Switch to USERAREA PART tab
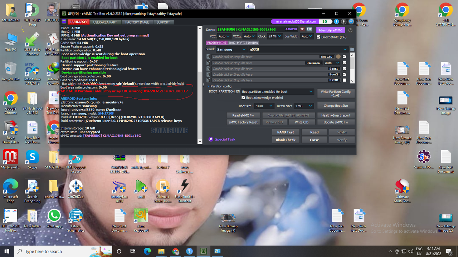458x257 pixels. click(x=105, y=22)
